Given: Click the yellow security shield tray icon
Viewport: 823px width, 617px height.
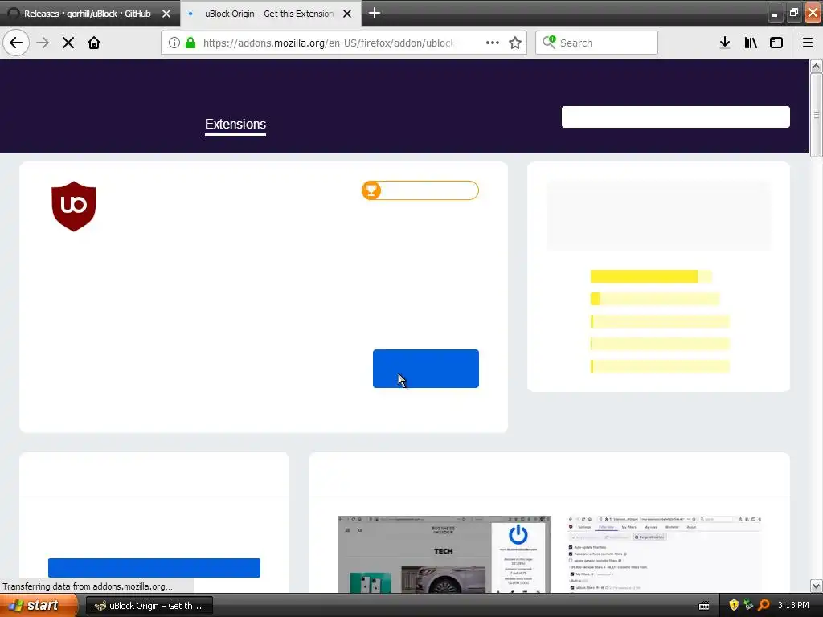Looking at the screenshot, I should (733, 606).
